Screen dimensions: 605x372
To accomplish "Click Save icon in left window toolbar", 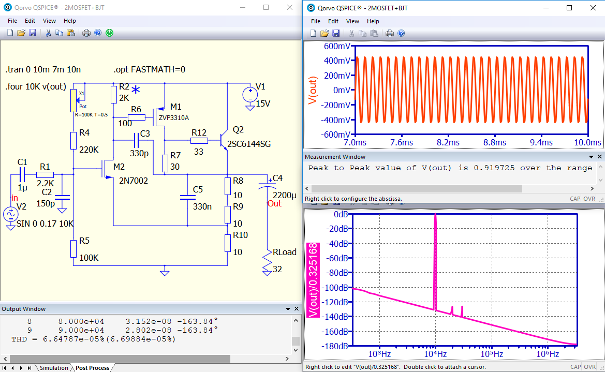I will pyautogui.click(x=33, y=33).
